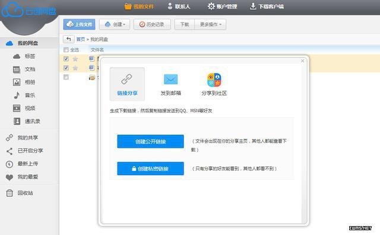Click the back arrow beside breadcrumb
Viewport: 380px width, 235px height.
(69, 39)
